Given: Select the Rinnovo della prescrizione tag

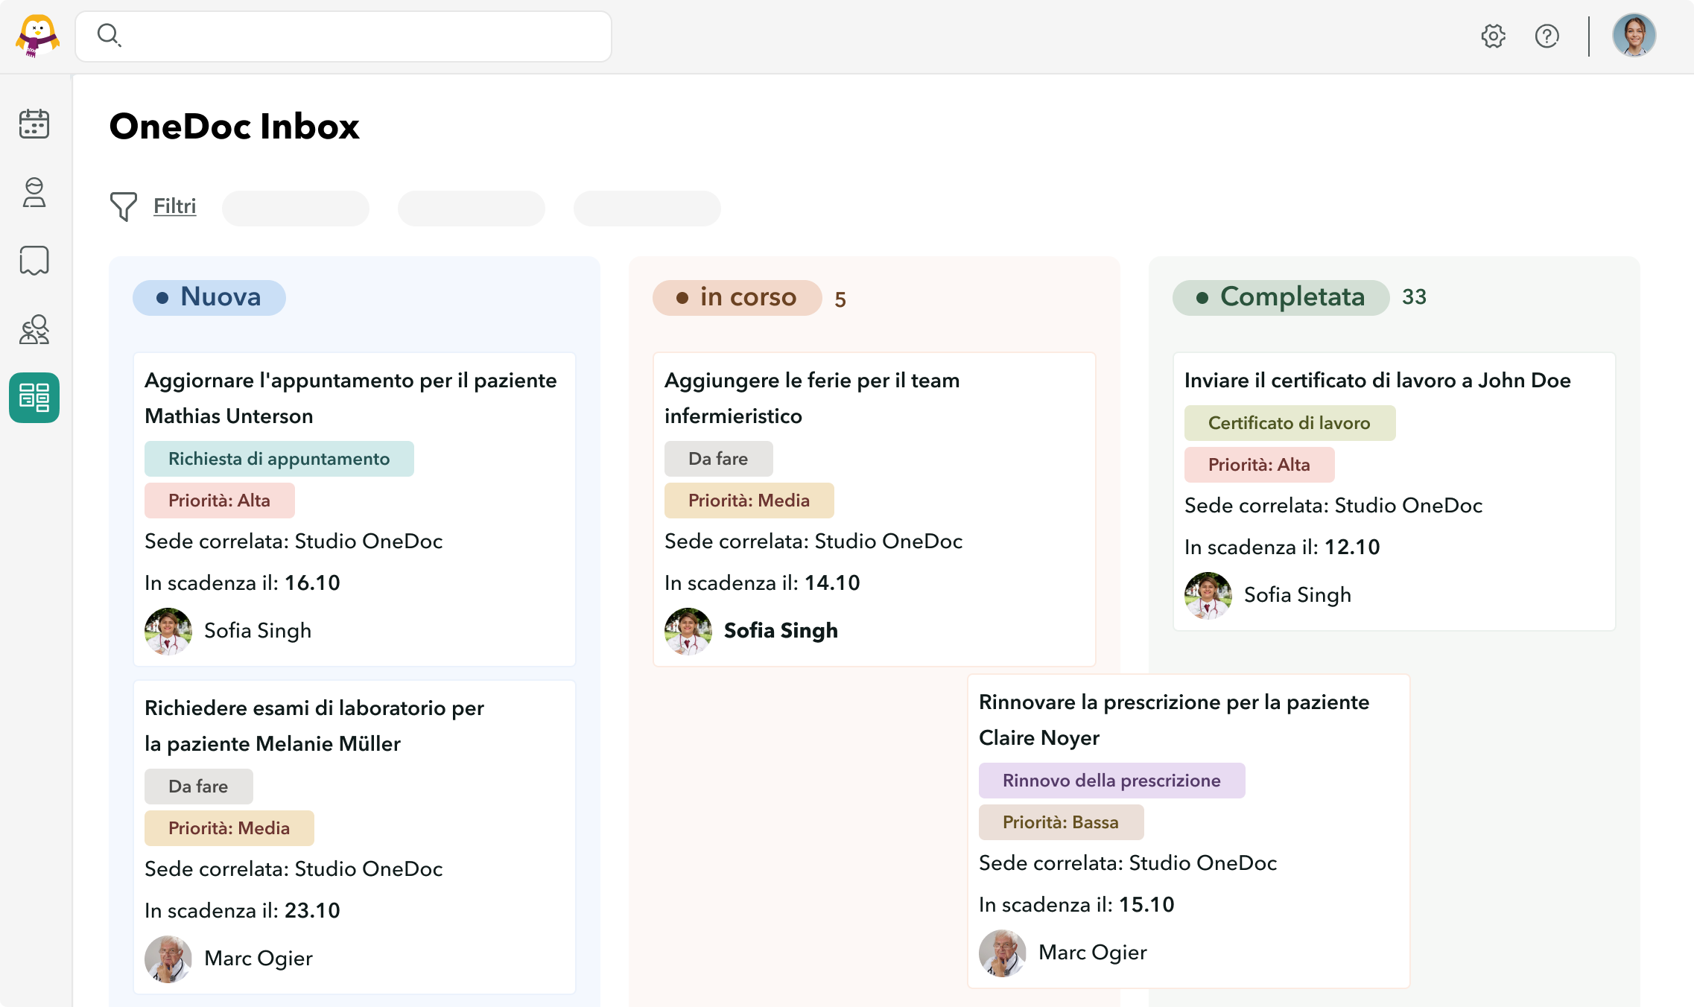Looking at the screenshot, I should pos(1111,780).
